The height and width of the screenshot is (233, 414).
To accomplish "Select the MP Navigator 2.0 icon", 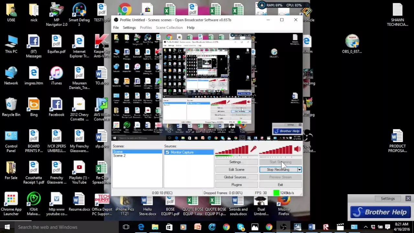I will coord(56,15).
